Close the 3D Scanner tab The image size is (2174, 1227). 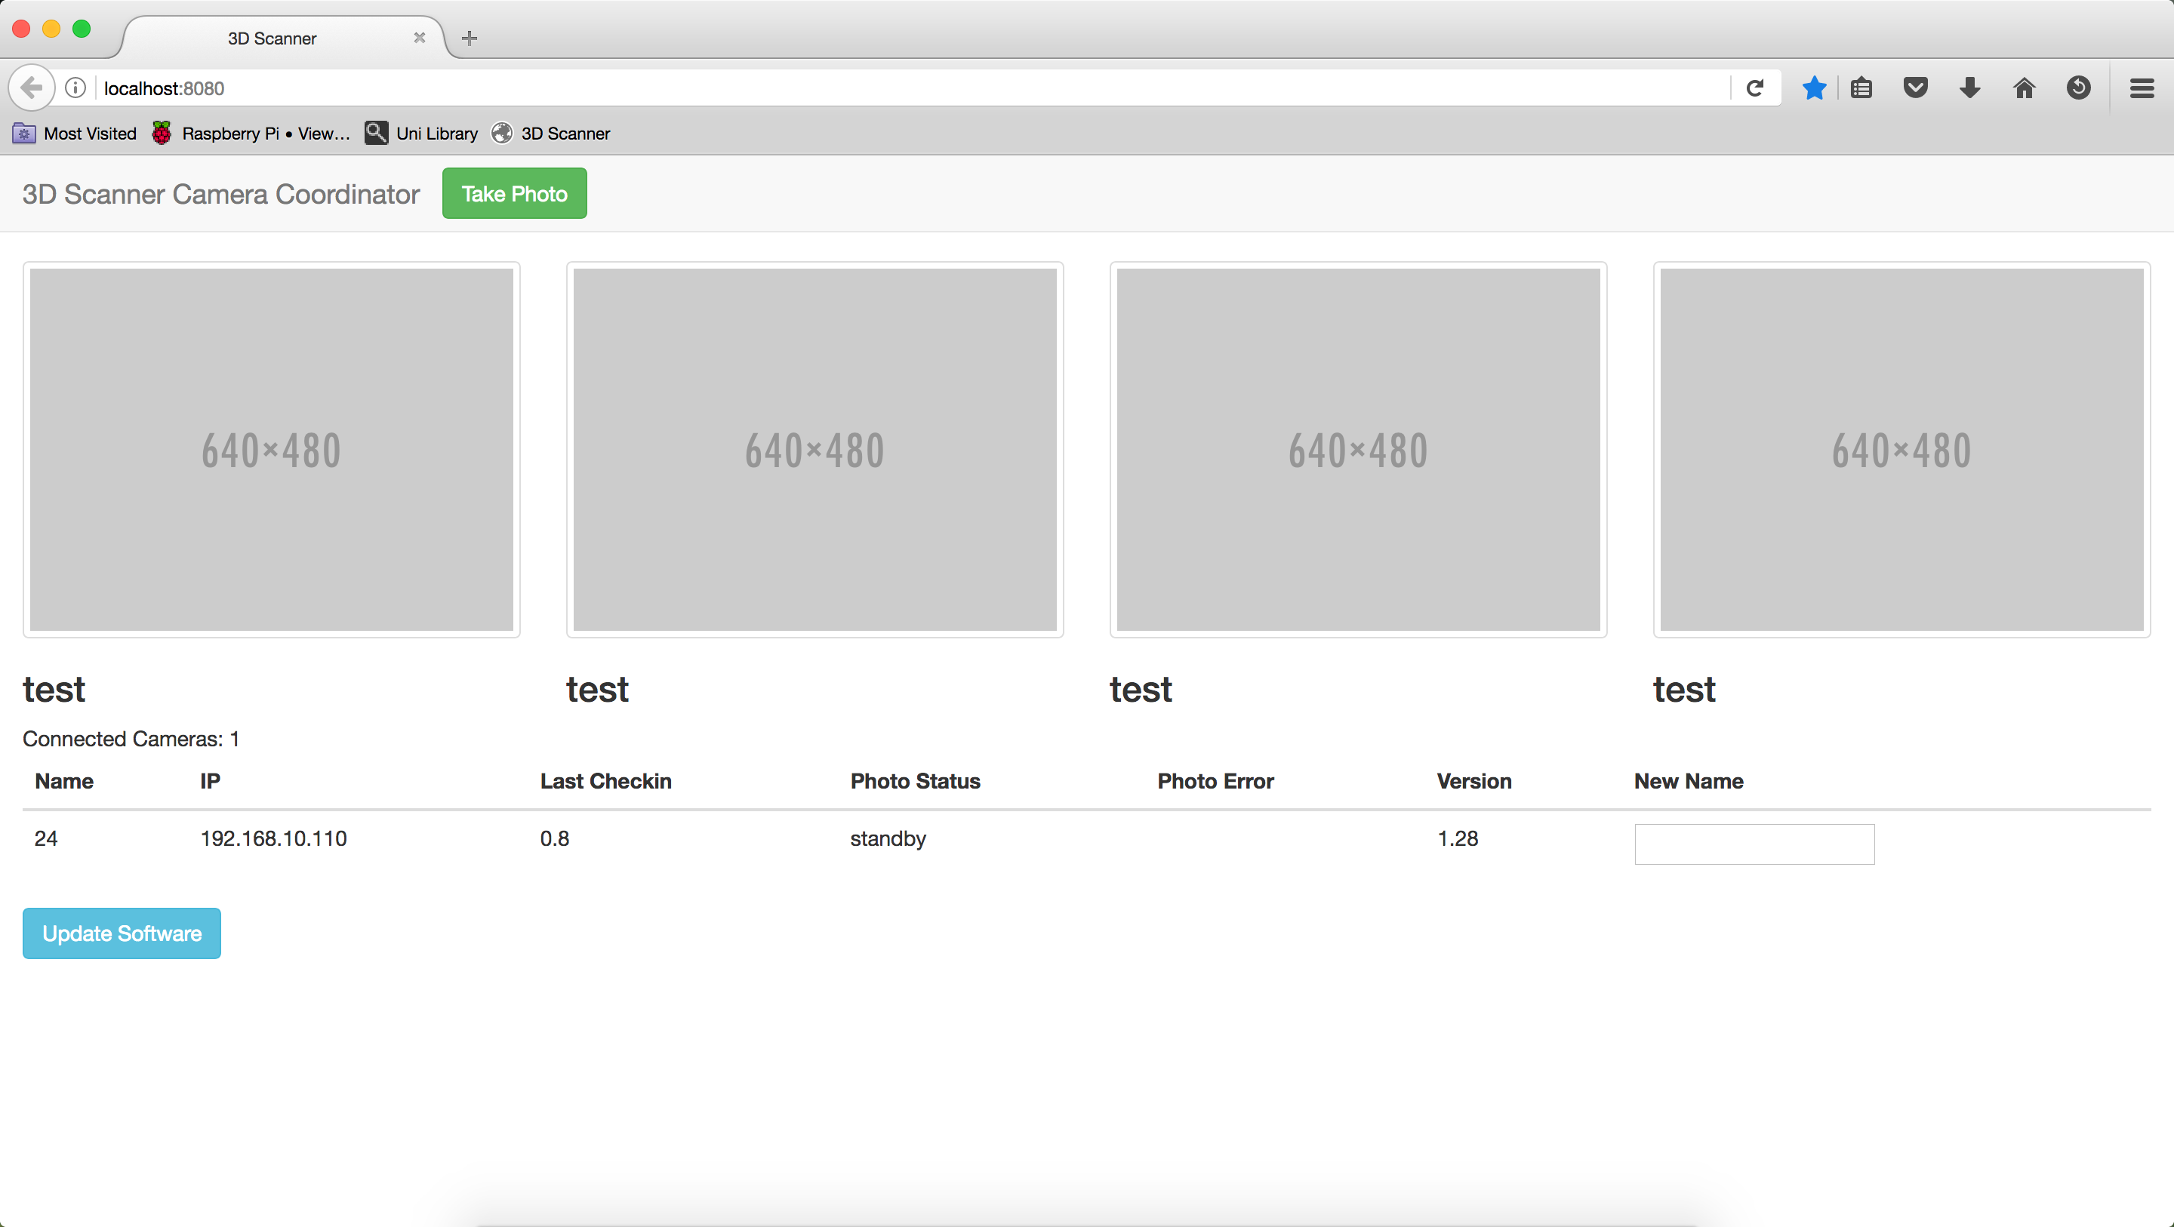pyautogui.click(x=420, y=38)
